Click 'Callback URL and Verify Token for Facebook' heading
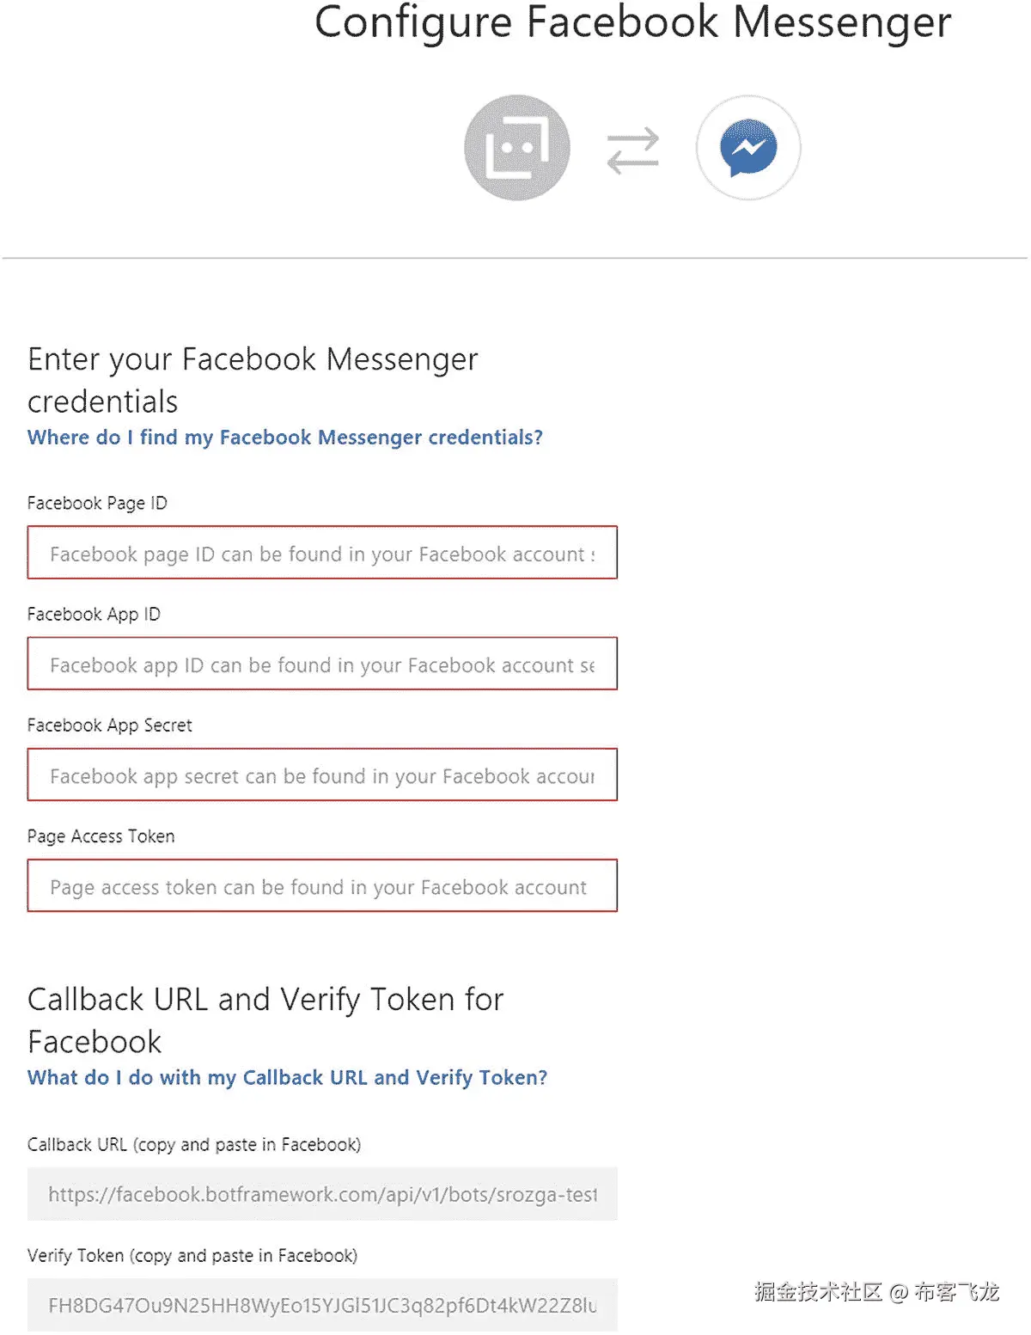 265,1020
